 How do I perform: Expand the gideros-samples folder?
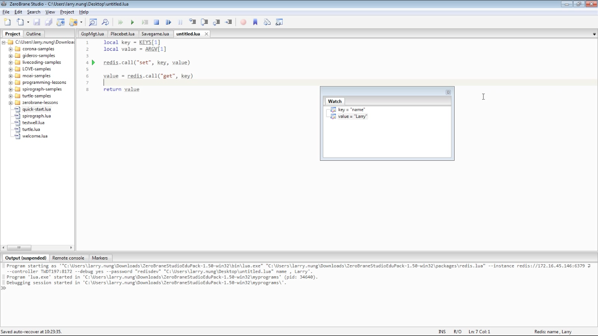click(11, 55)
